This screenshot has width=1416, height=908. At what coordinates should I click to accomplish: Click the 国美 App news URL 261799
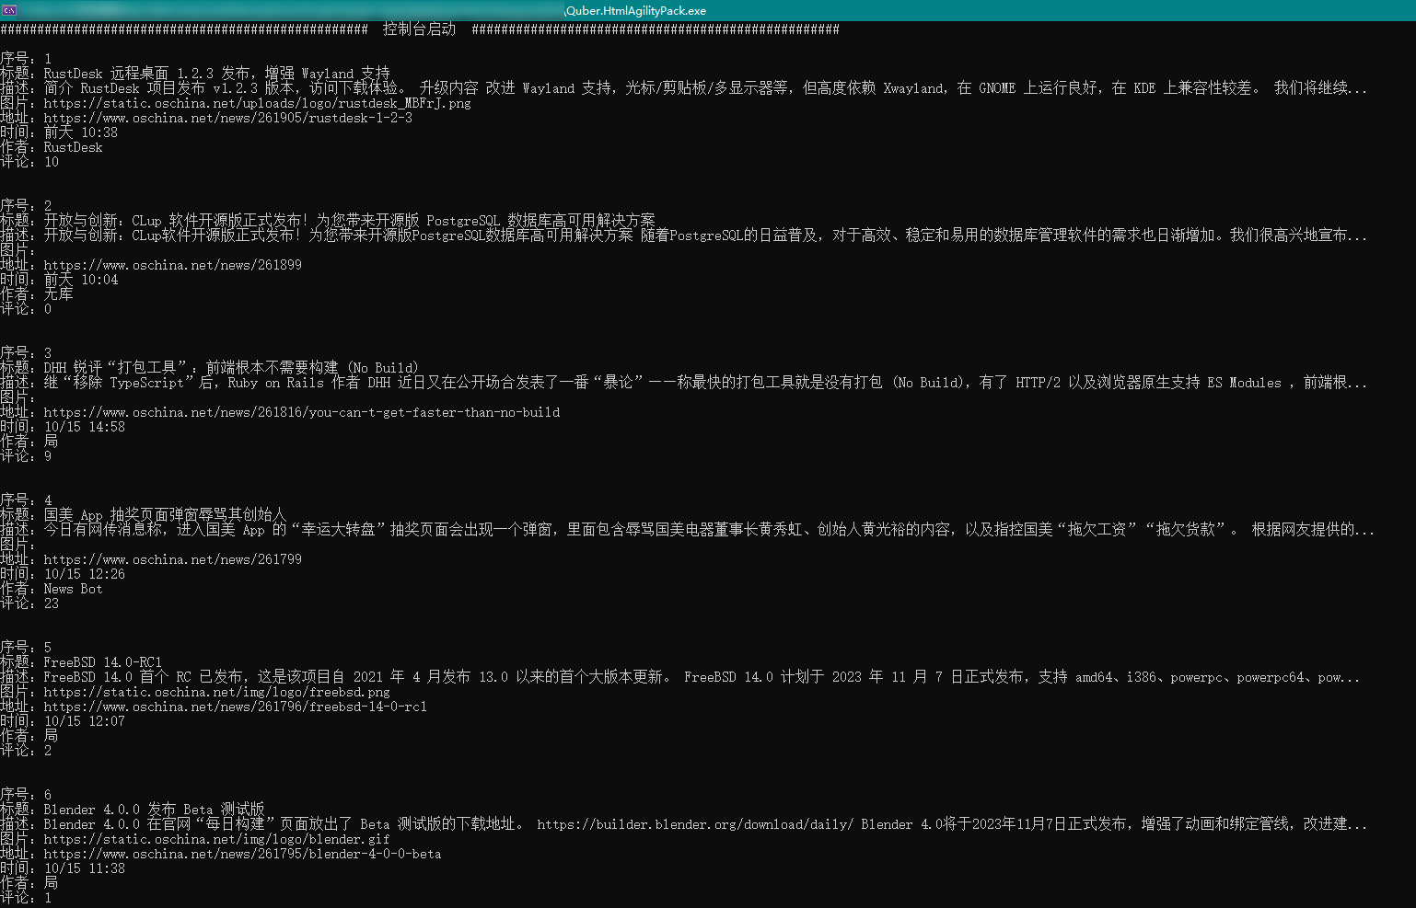click(x=173, y=559)
